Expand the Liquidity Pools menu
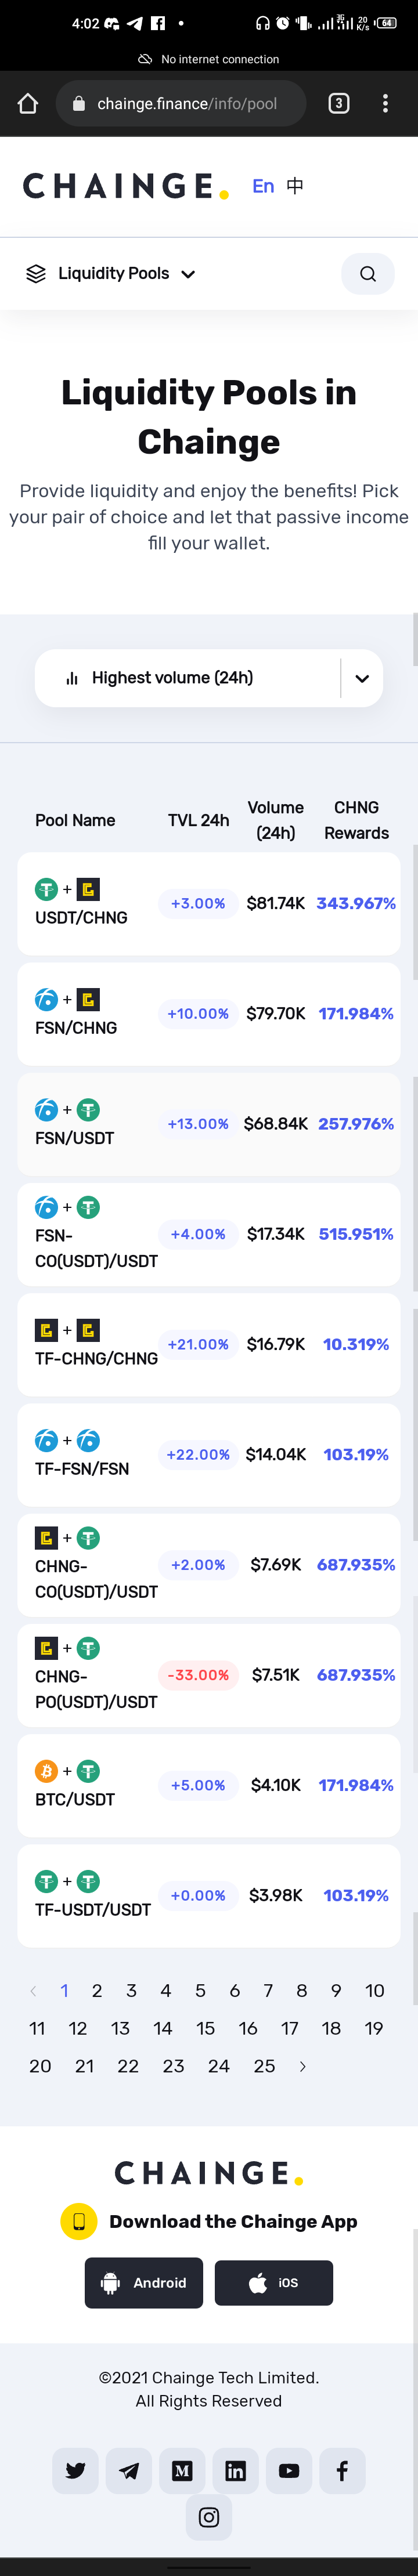 tap(110, 274)
